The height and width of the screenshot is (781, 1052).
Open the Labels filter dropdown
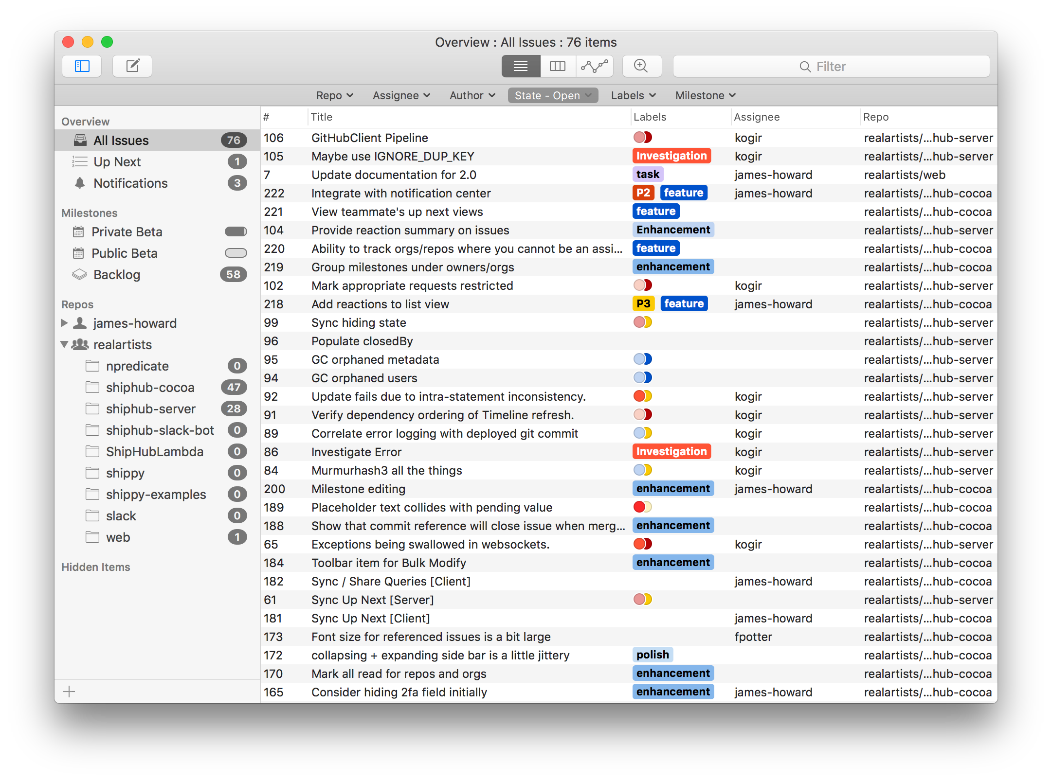click(634, 95)
